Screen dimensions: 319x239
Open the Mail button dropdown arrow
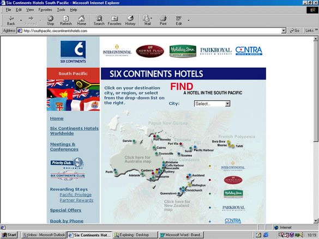pos(151,19)
